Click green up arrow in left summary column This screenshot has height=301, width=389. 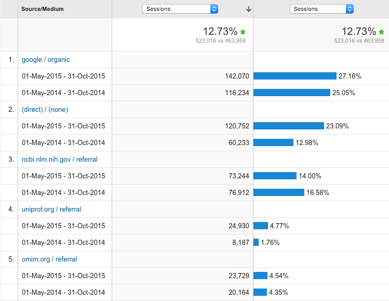pos(243,32)
